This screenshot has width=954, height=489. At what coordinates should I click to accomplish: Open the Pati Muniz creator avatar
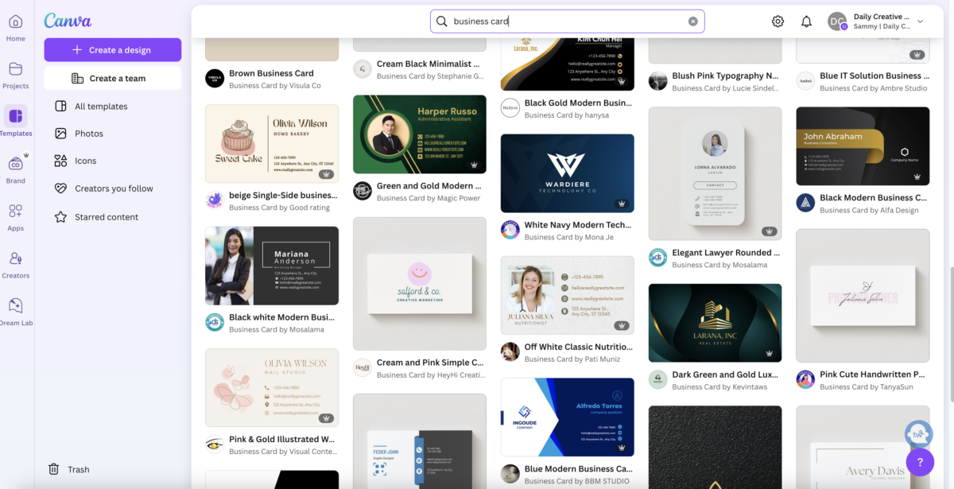tap(510, 352)
